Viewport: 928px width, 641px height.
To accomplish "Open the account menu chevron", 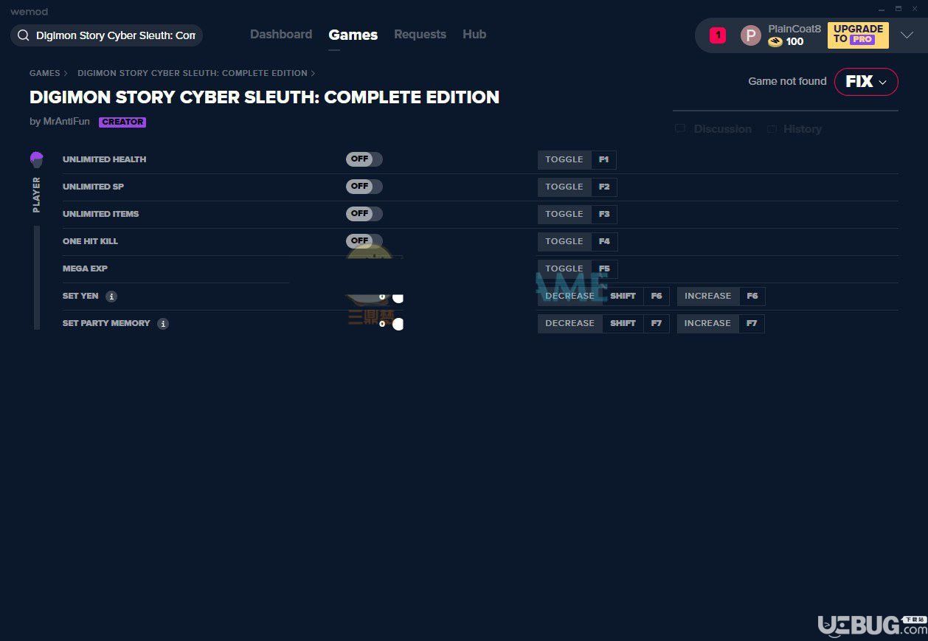I will click(907, 35).
